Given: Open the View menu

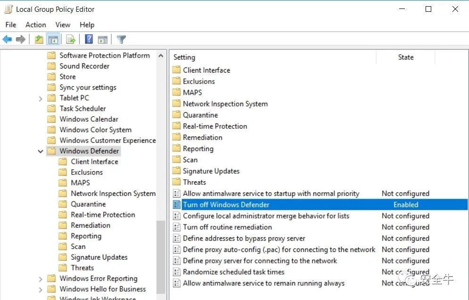Looking at the screenshot, I should (63, 25).
